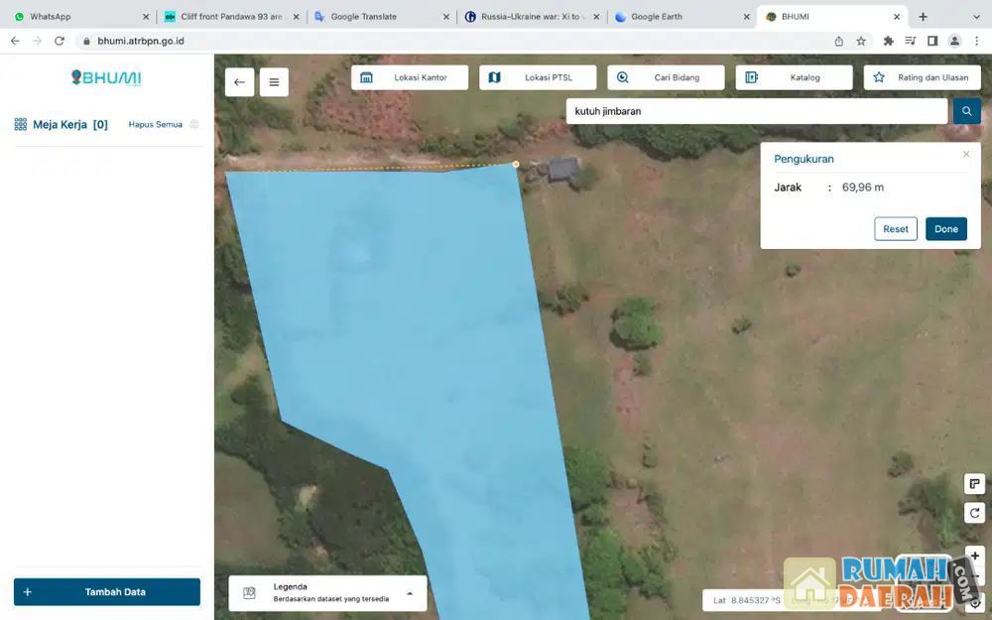Click the Tambah Data button
This screenshot has width=992, height=620.
107,592
